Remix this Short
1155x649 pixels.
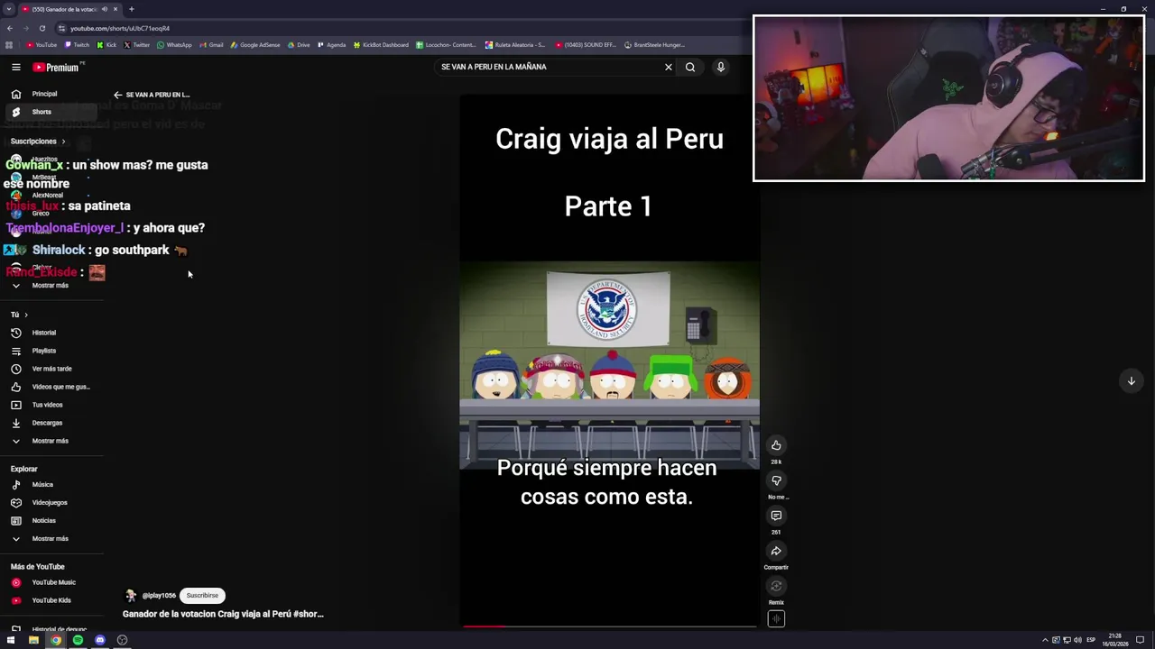point(776,586)
